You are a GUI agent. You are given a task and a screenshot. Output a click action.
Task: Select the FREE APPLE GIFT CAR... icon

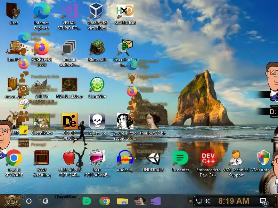(69, 163)
